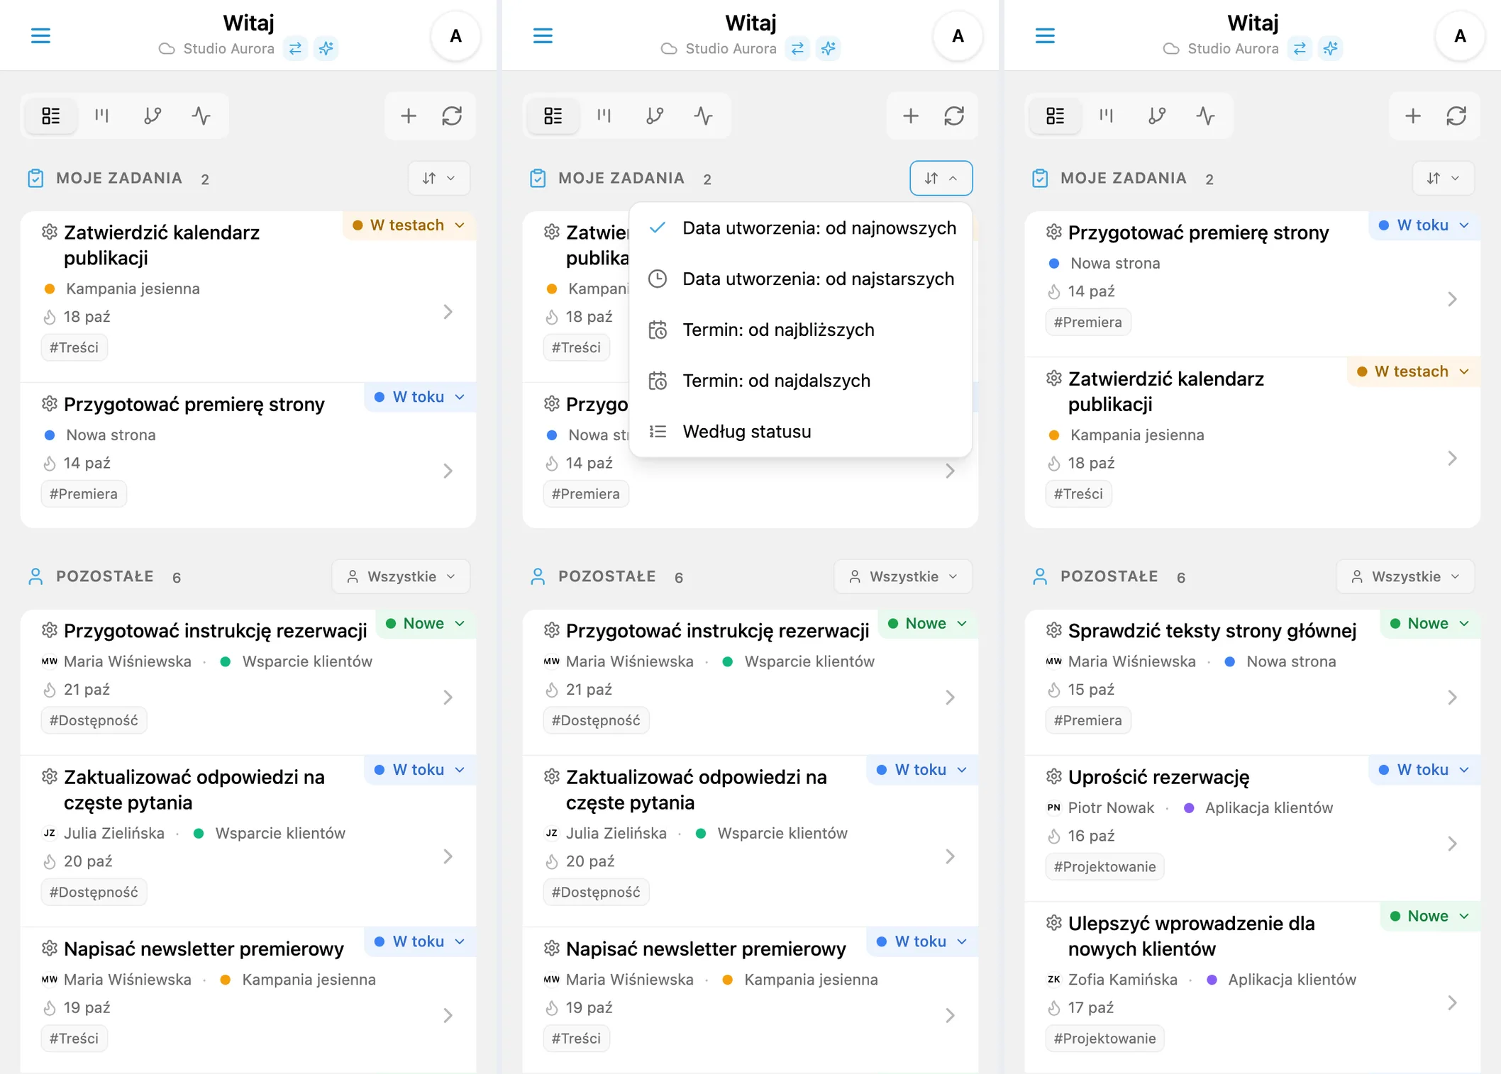Collapse the open sort dropdown in middle panel

tap(941, 179)
